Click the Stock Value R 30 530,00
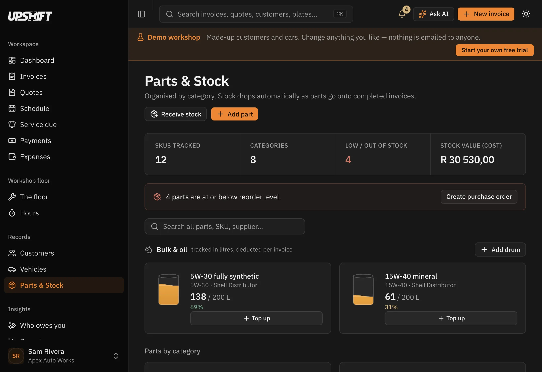542x372 pixels. tap(467, 160)
